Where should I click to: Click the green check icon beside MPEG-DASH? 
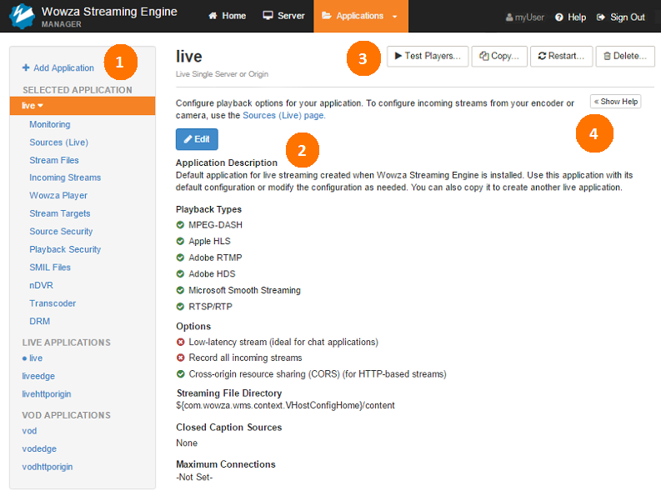180,225
